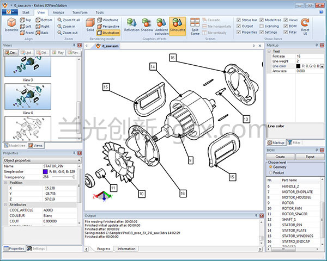
Task: Switch to the Analyze ribbon tab
Action: click(58, 11)
